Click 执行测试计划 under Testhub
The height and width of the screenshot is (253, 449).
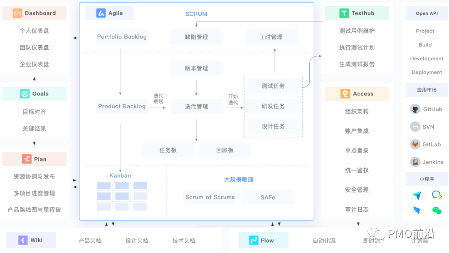[357, 47]
